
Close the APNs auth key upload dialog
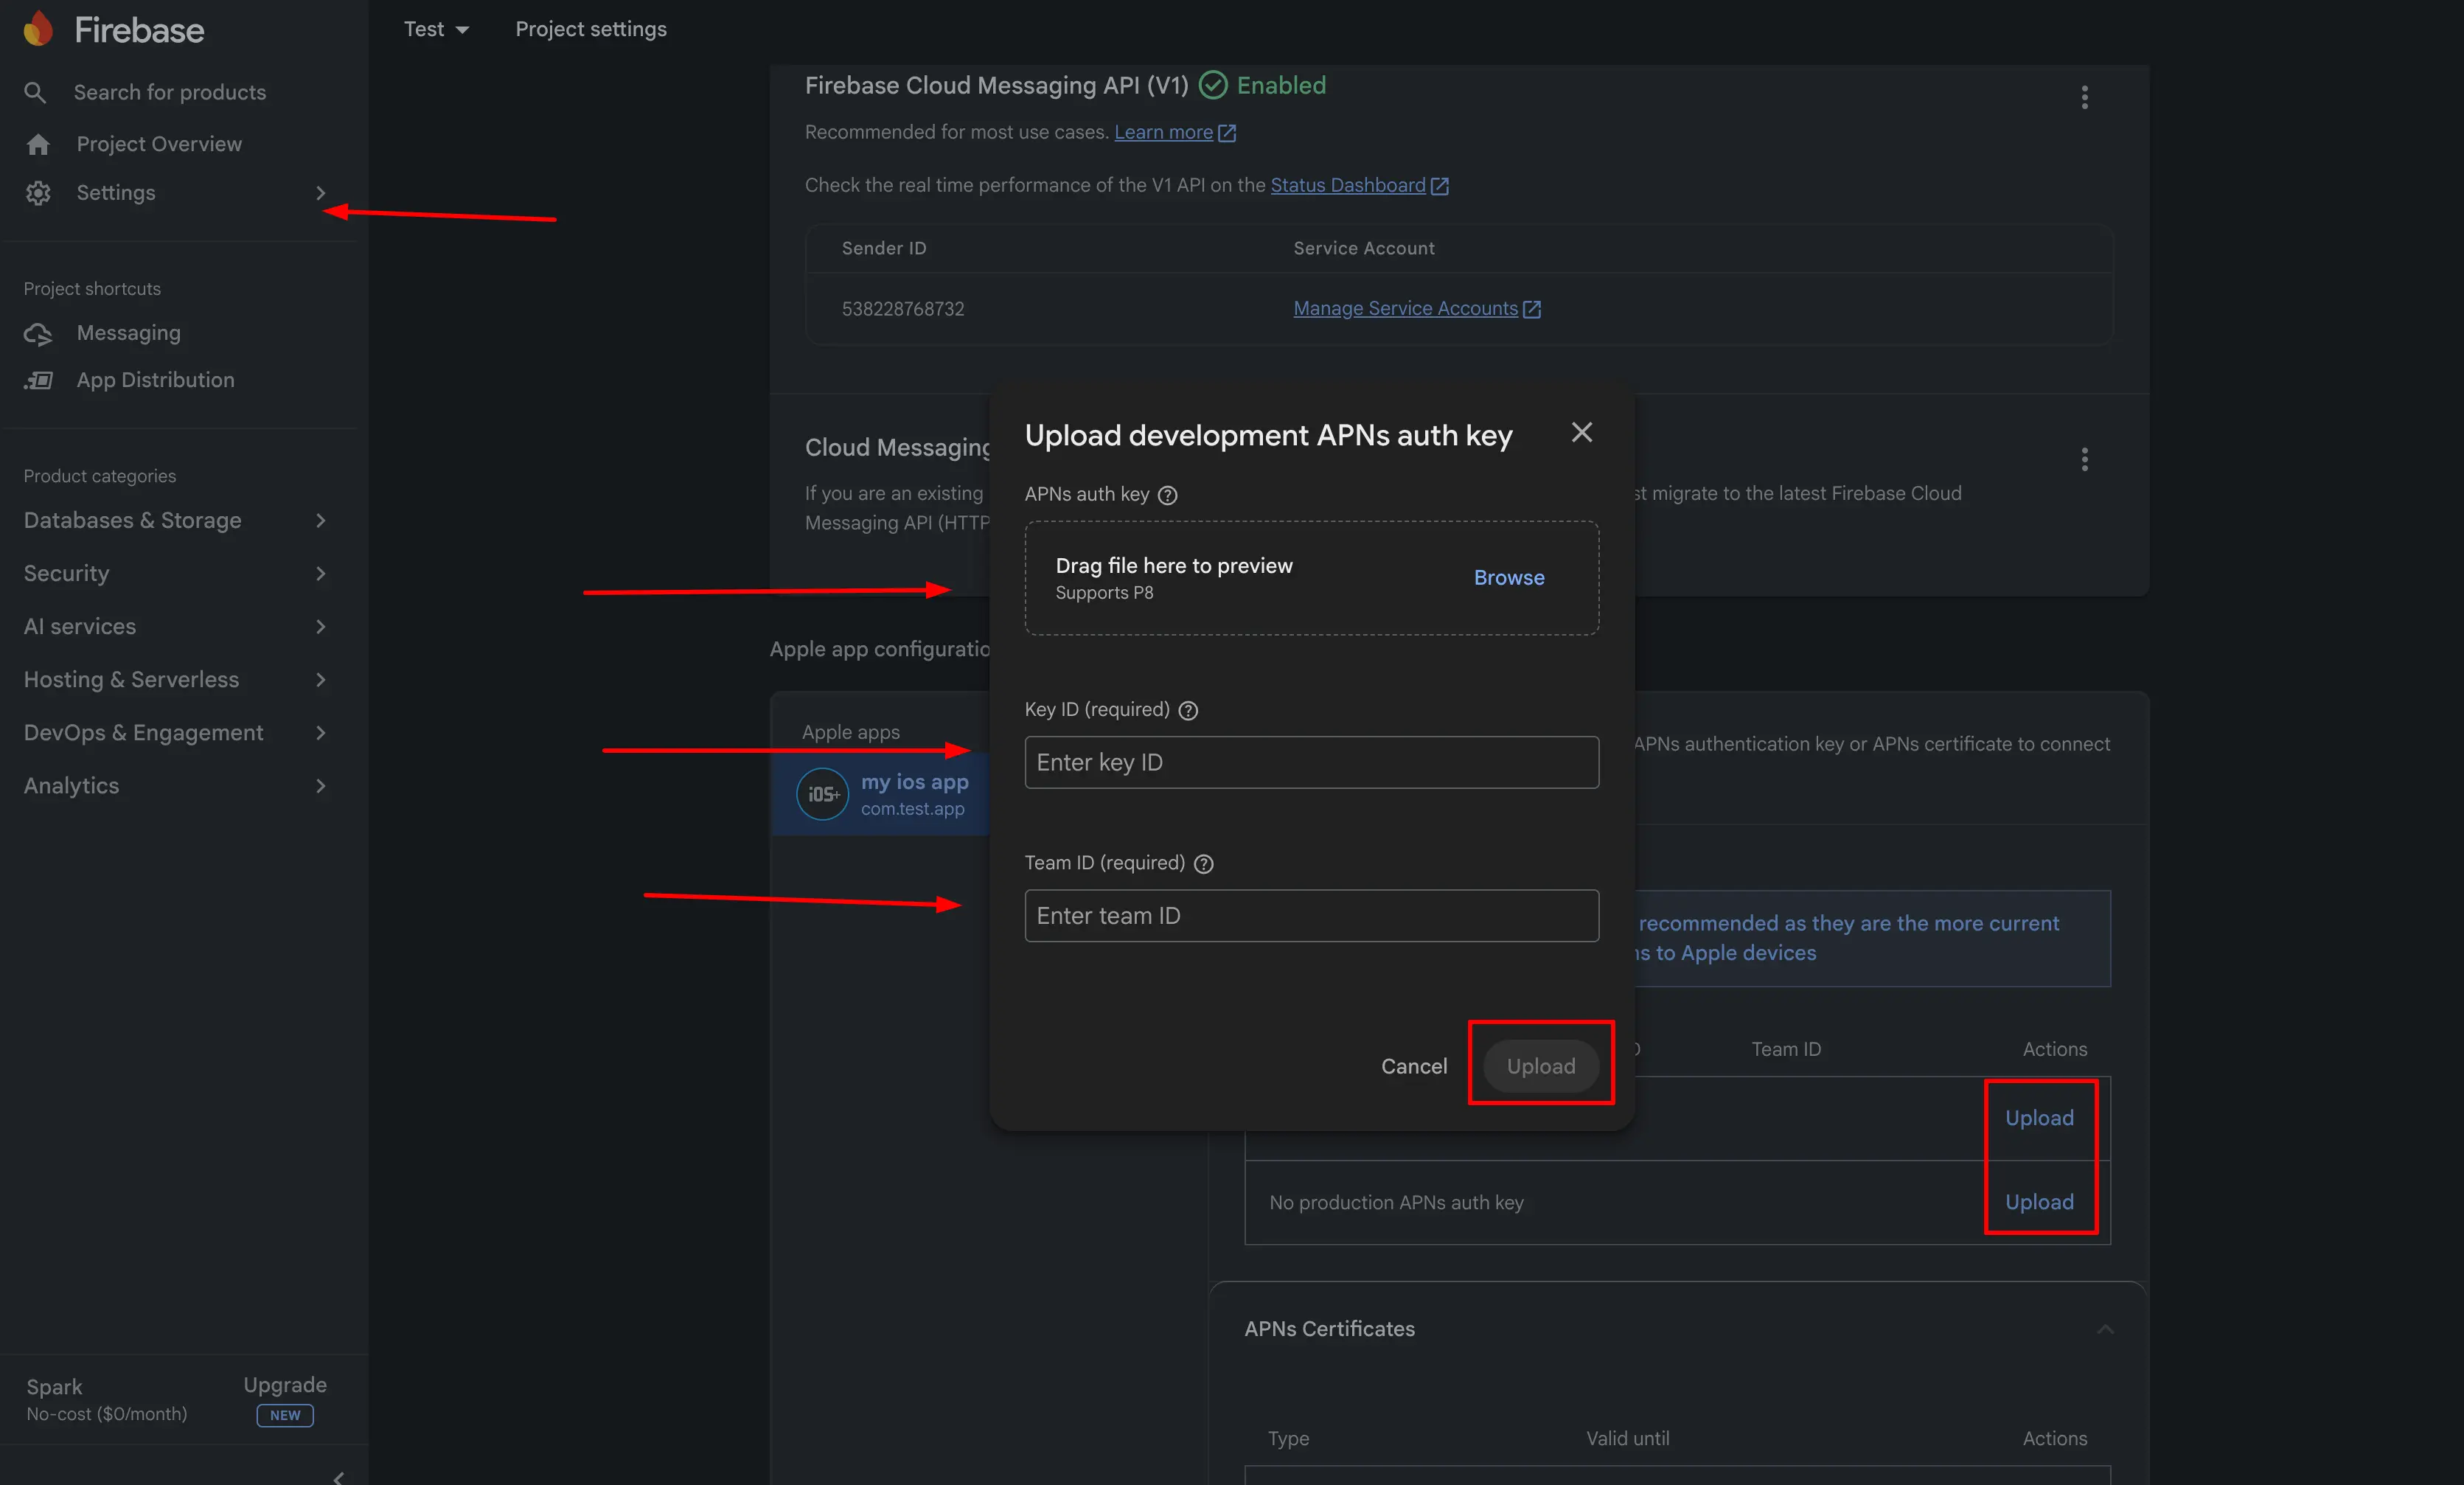1581,432
